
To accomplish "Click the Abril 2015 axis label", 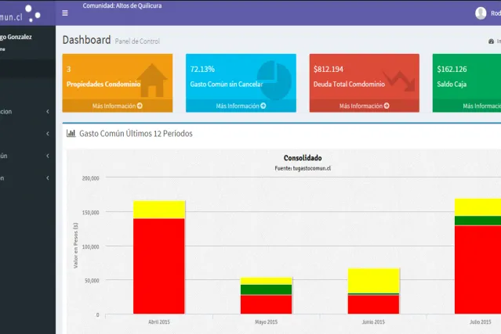I will click(x=159, y=322).
